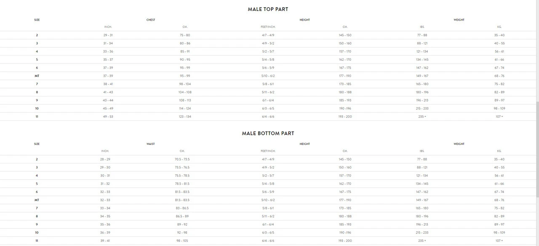Click the MALE TOP PART heading
Screen dimensions: 539x246
click(x=268, y=9)
